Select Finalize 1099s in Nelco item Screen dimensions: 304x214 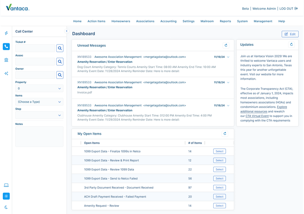point(219,151)
